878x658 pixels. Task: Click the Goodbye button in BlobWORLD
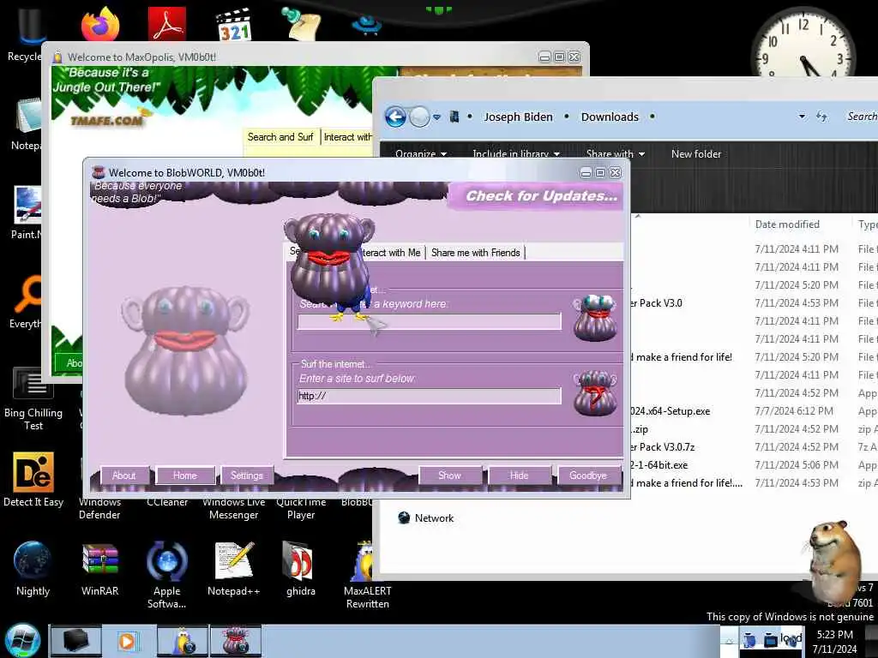click(x=588, y=476)
